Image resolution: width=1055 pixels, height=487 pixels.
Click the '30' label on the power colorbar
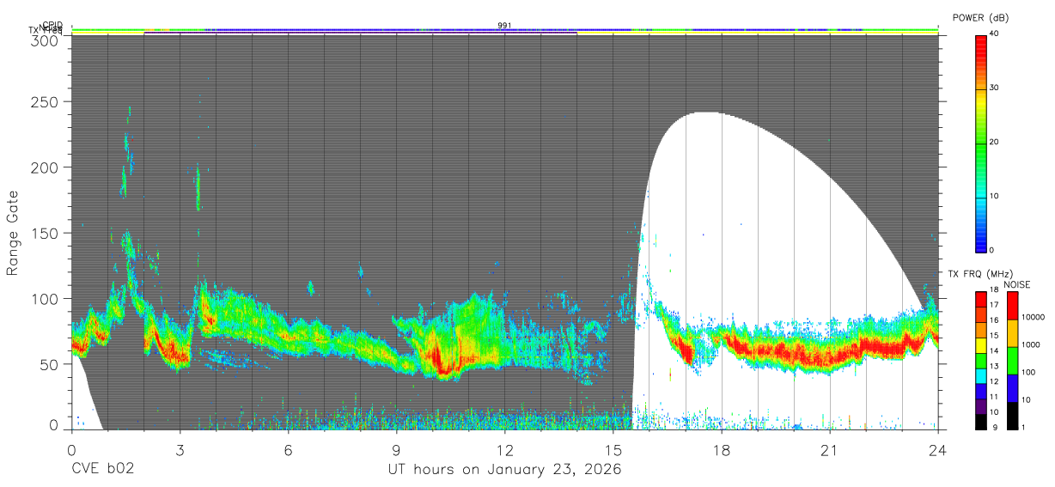994,88
